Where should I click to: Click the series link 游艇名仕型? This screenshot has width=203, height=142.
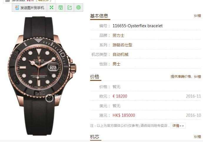[122, 45]
